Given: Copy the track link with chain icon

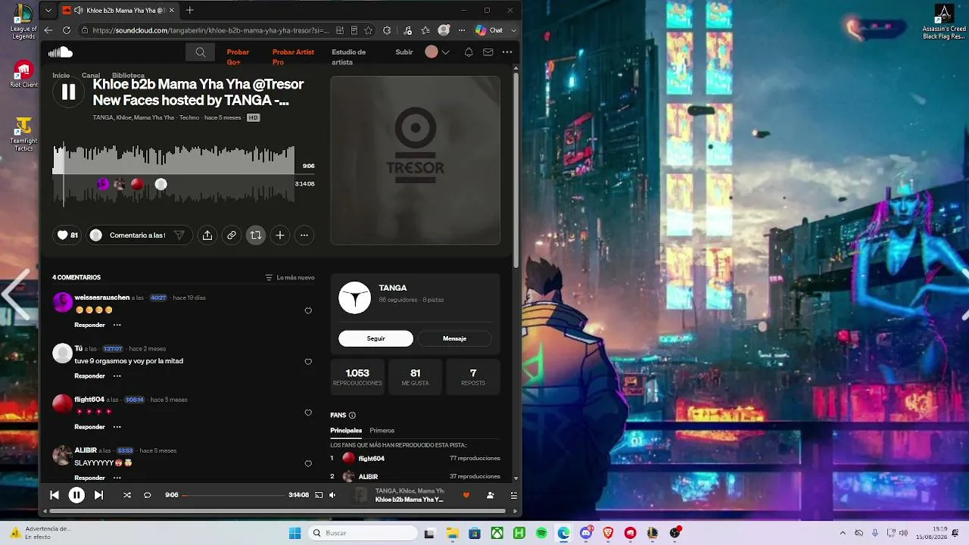Looking at the screenshot, I should point(232,235).
